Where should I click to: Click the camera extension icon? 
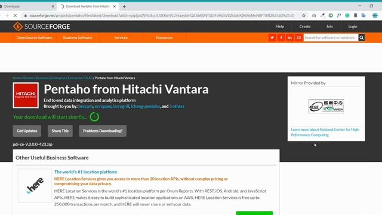(314, 16)
